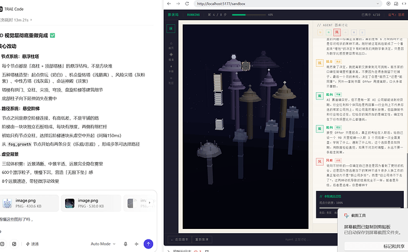The height and width of the screenshot is (252, 408).
Task: Select the fourth faded agent chip
Action: point(345,33)
